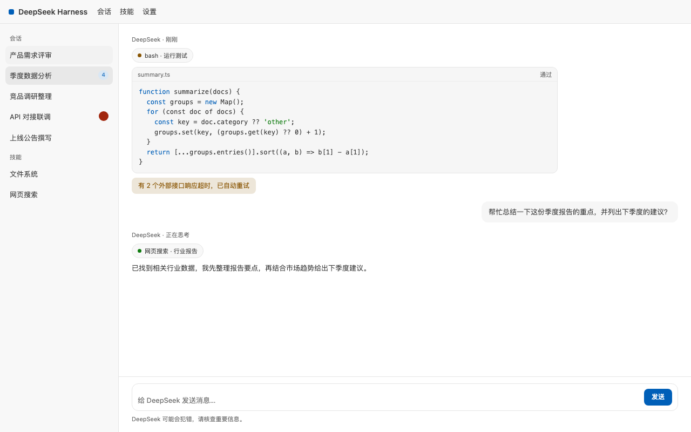691x432 pixels.
Task: Click the reply text 已找到相关行业数据
Action: 251,268
